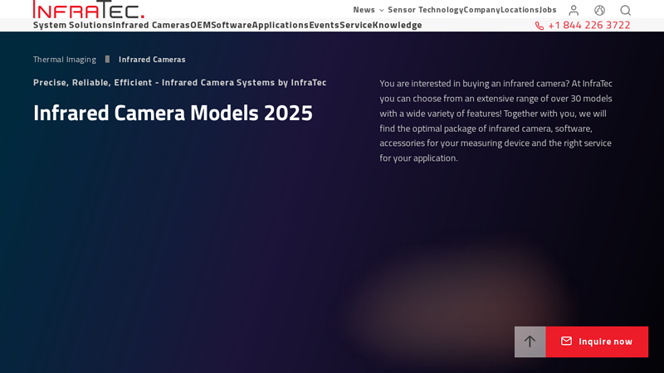Click the red phone handset icon
The width and height of the screenshot is (664, 373).
pyautogui.click(x=539, y=26)
